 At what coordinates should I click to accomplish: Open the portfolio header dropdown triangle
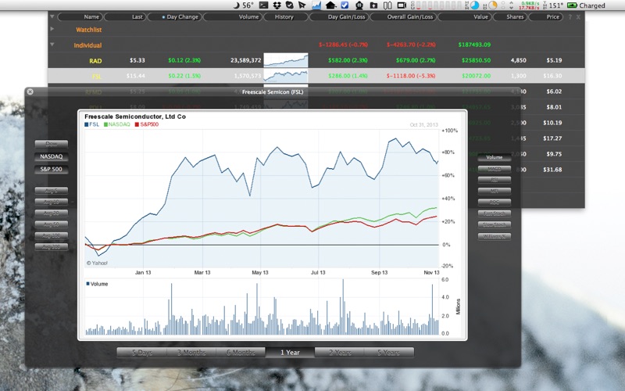[52, 16]
